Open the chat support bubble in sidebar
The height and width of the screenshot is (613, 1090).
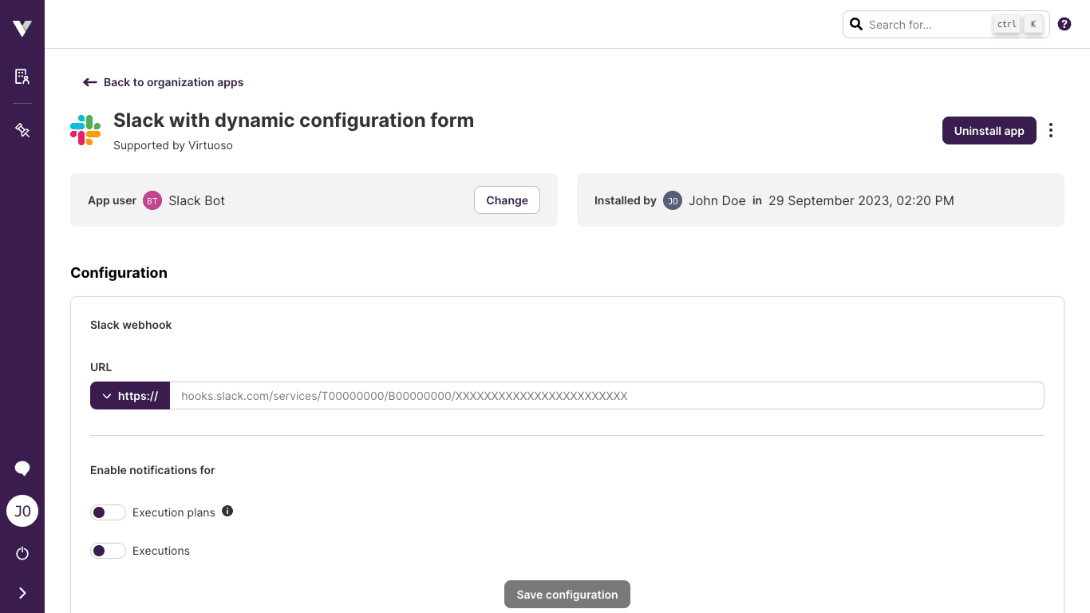22,469
